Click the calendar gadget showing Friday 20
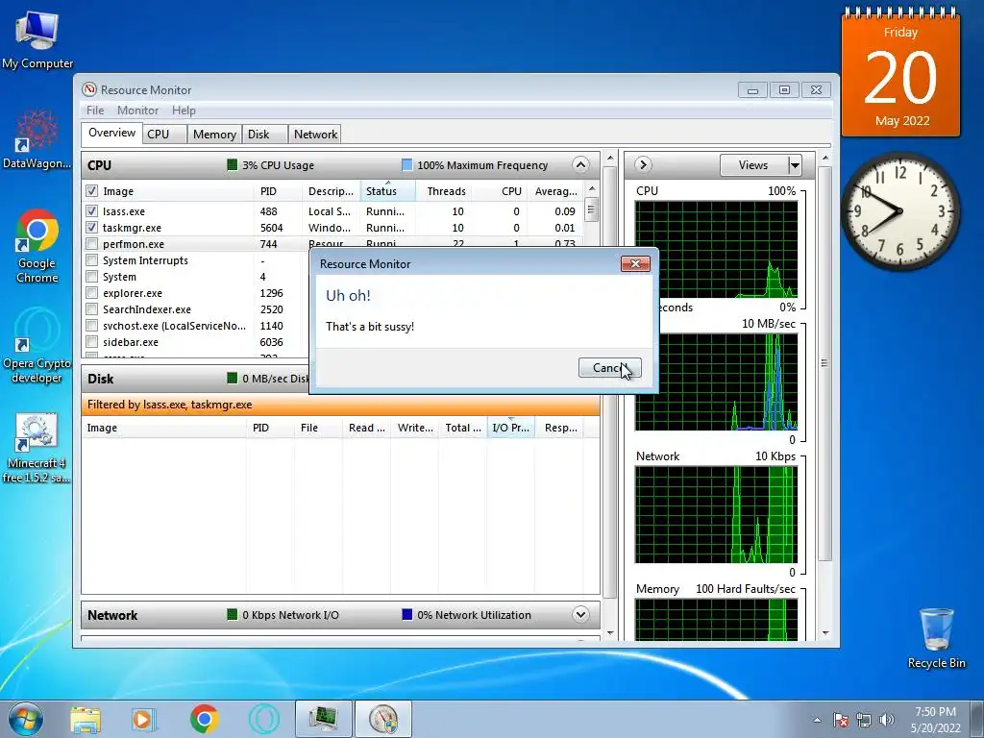 pyautogui.click(x=900, y=74)
